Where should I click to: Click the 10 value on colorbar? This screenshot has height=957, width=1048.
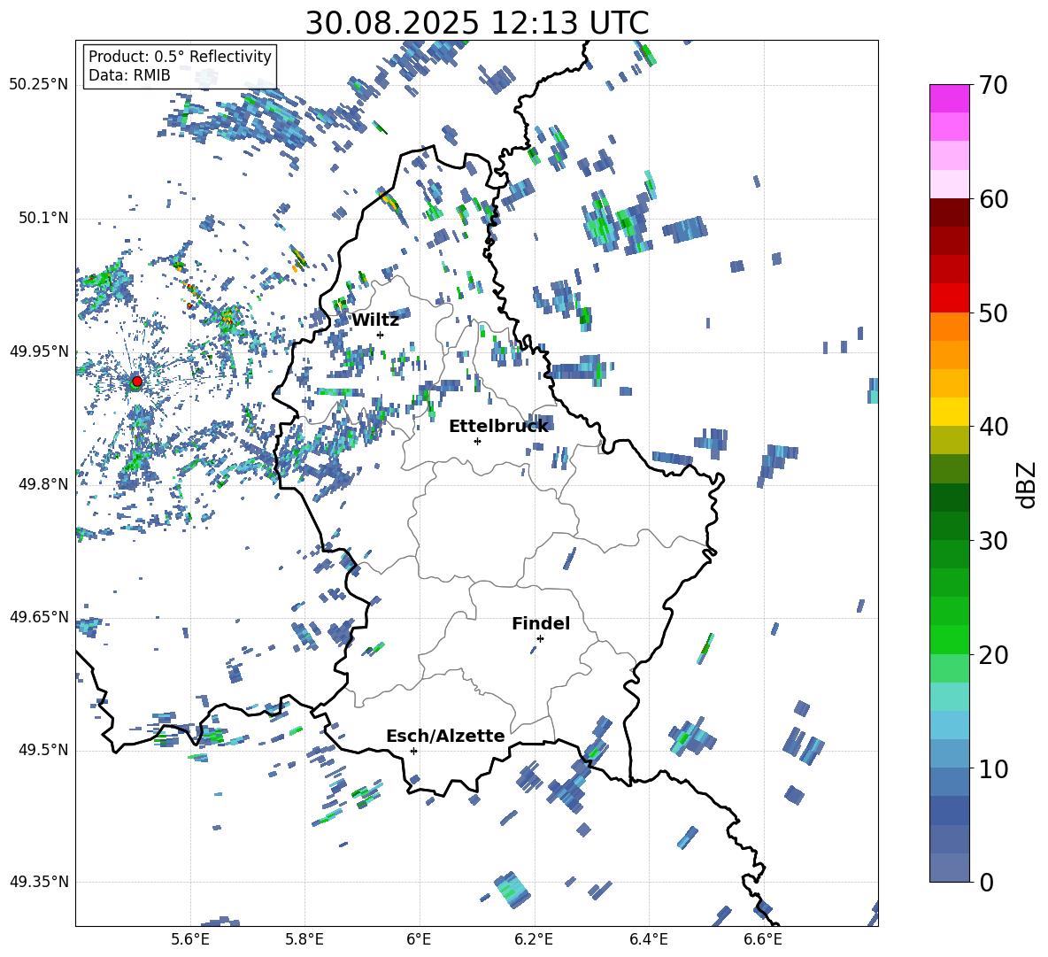993,768
